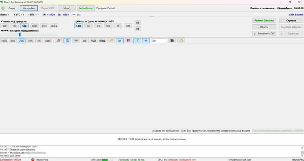
Task: Click the x9 button
Action: tap(138, 29)
